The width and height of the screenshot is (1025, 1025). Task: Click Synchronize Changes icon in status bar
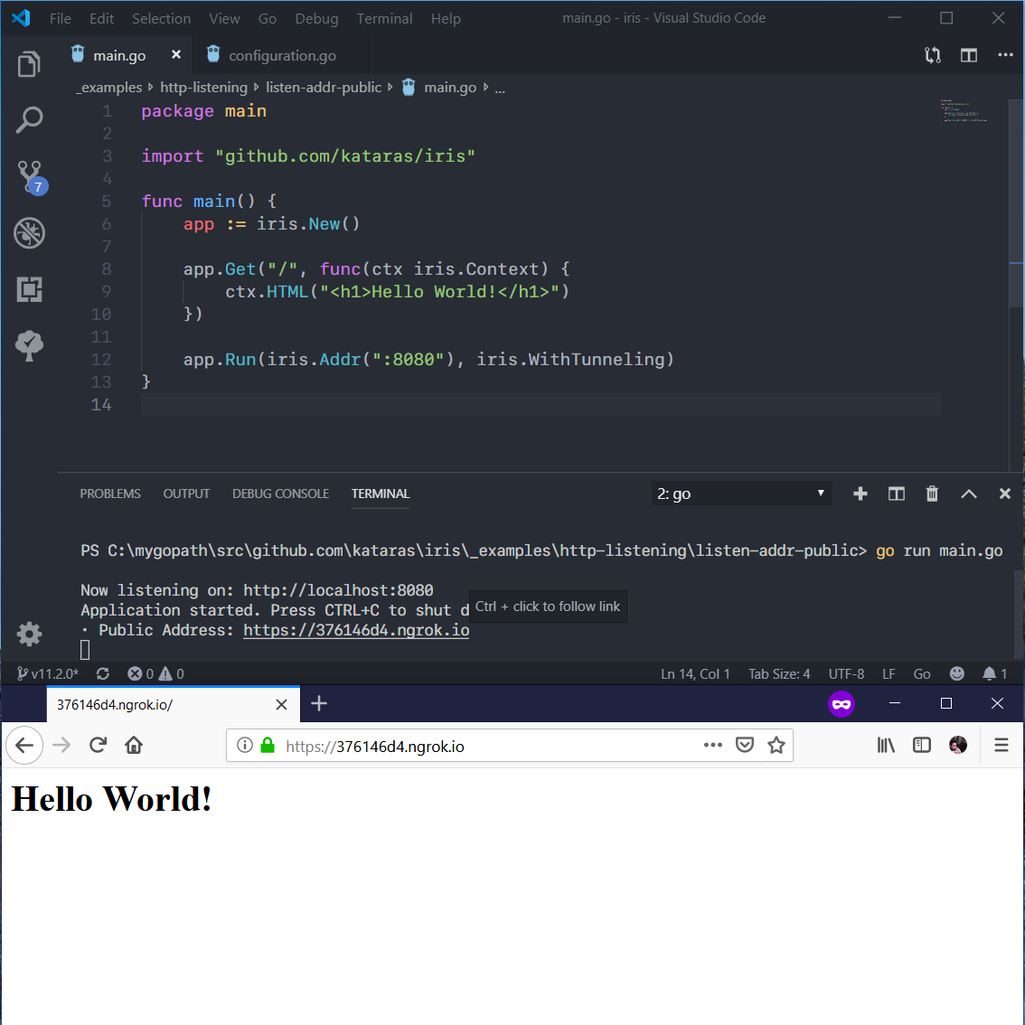(103, 673)
